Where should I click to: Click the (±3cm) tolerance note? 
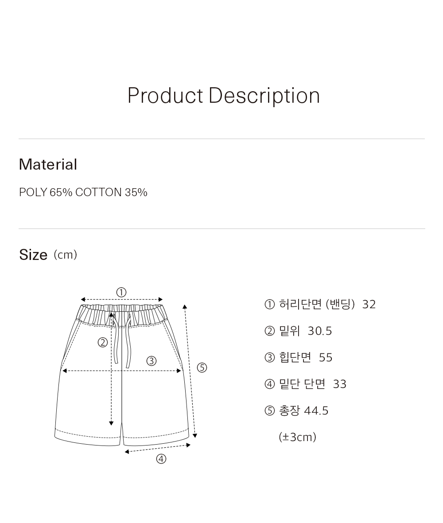click(x=297, y=437)
